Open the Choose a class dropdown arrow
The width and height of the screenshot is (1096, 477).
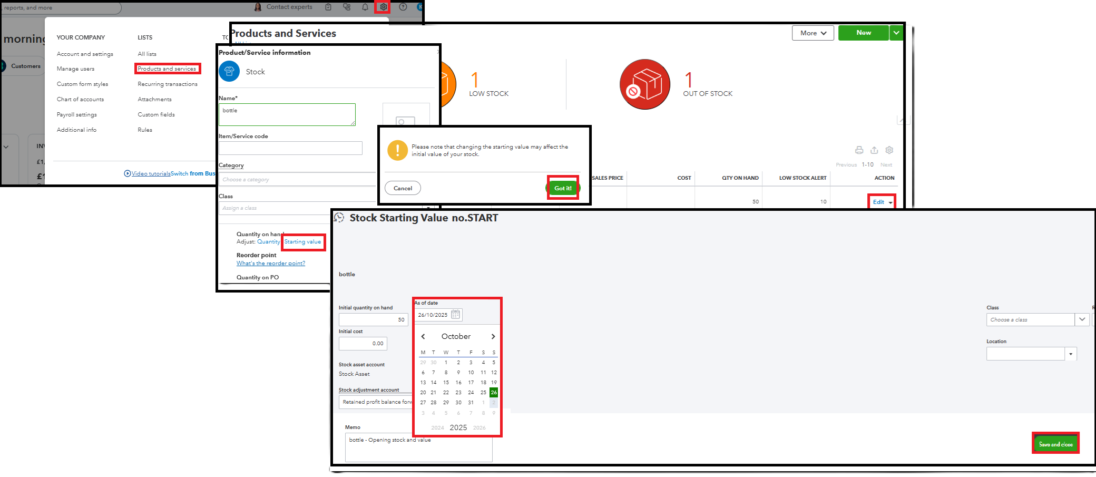(1082, 319)
